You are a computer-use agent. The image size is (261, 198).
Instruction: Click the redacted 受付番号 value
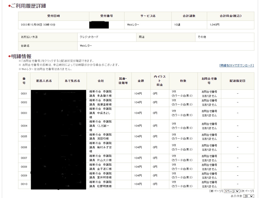tap(99, 25)
